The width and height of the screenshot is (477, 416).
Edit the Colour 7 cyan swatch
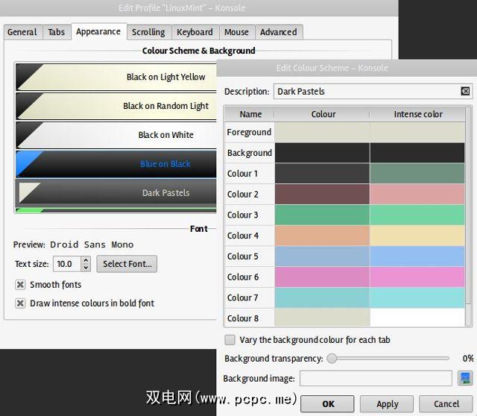coord(322,297)
